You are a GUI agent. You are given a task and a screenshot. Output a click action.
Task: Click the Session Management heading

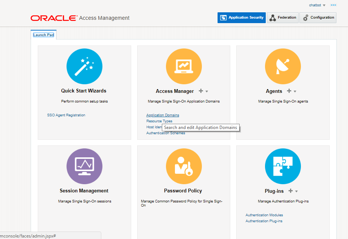[x=84, y=191]
